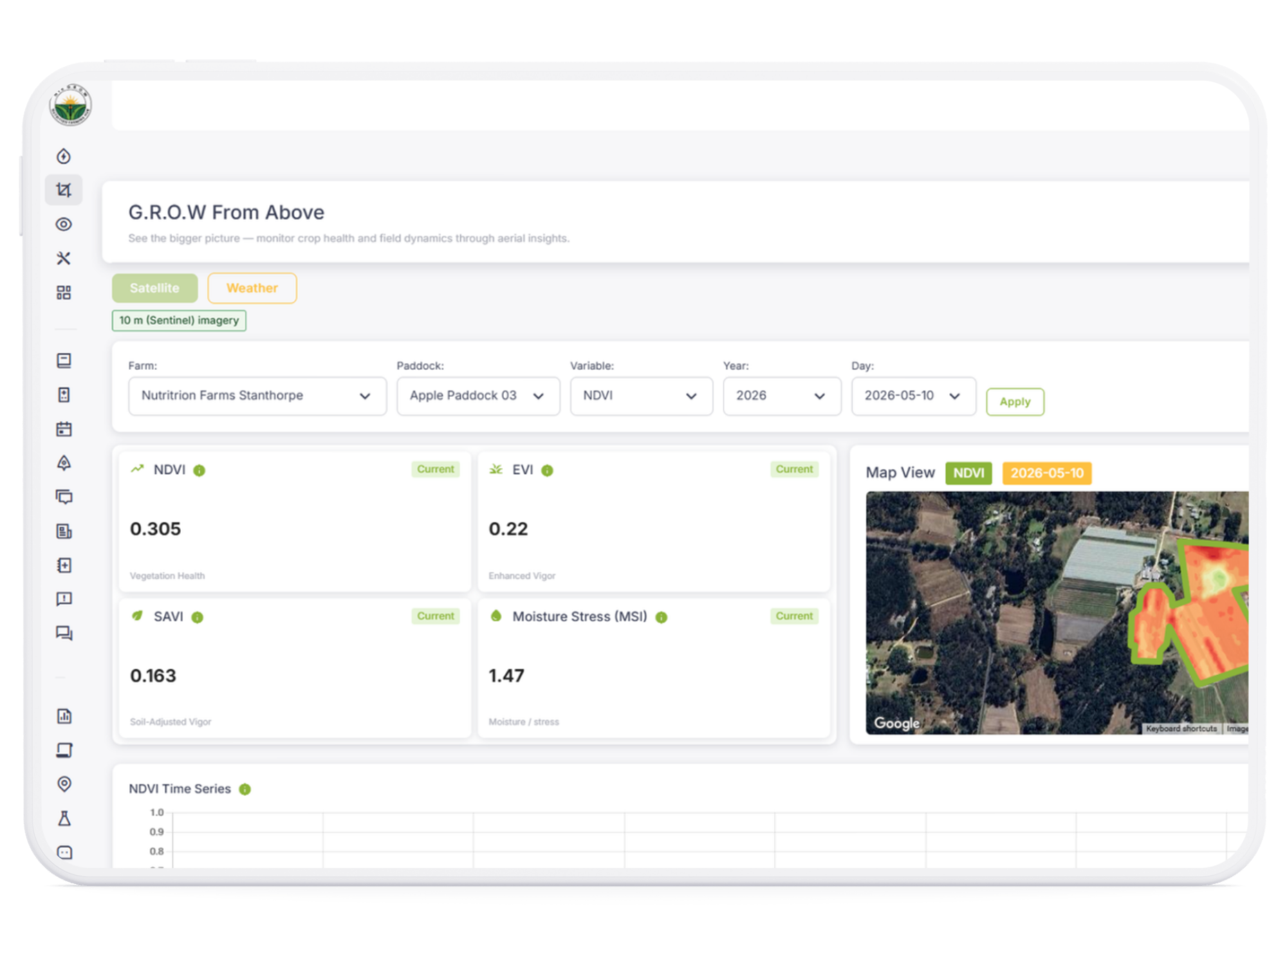Click NDVI value 0.305
The image size is (1287, 965).
point(156,529)
